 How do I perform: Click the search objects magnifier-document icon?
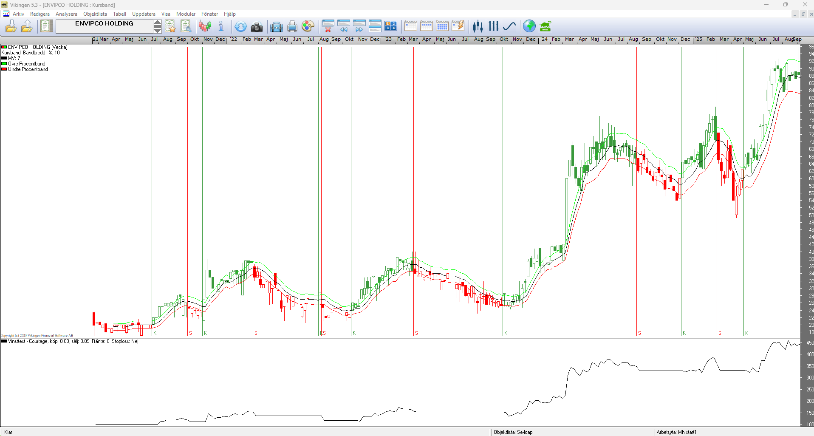(186, 26)
